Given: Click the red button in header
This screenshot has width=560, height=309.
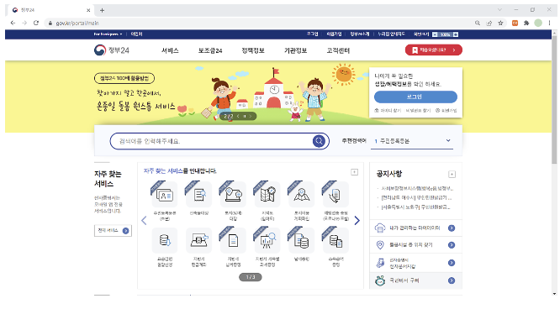Looking at the screenshot, I should coord(434,50).
